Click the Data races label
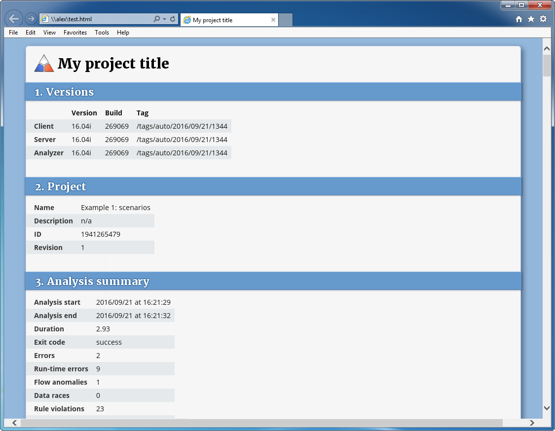 point(52,395)
